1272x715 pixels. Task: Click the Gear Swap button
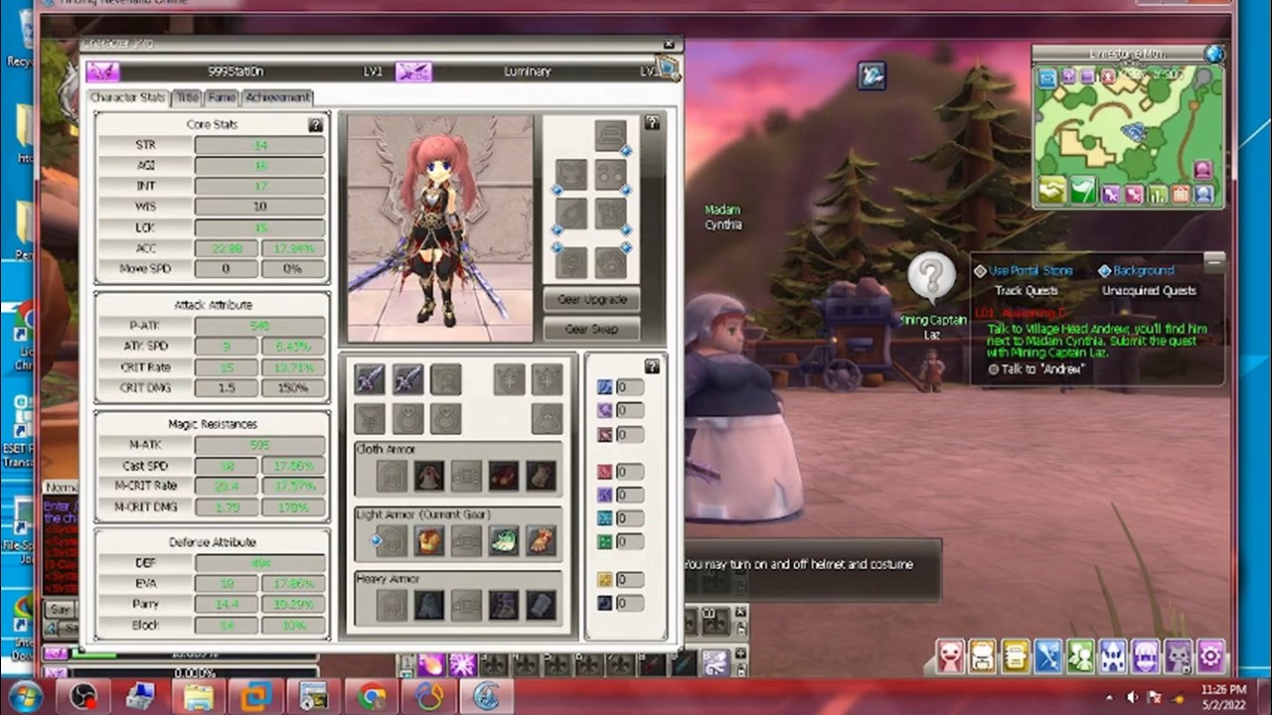591,329
